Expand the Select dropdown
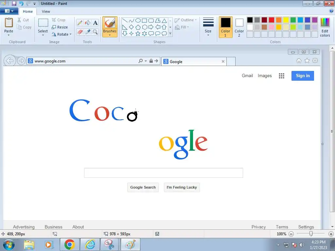The width and height of the screenshot is (335, 251). coord(43,35)
